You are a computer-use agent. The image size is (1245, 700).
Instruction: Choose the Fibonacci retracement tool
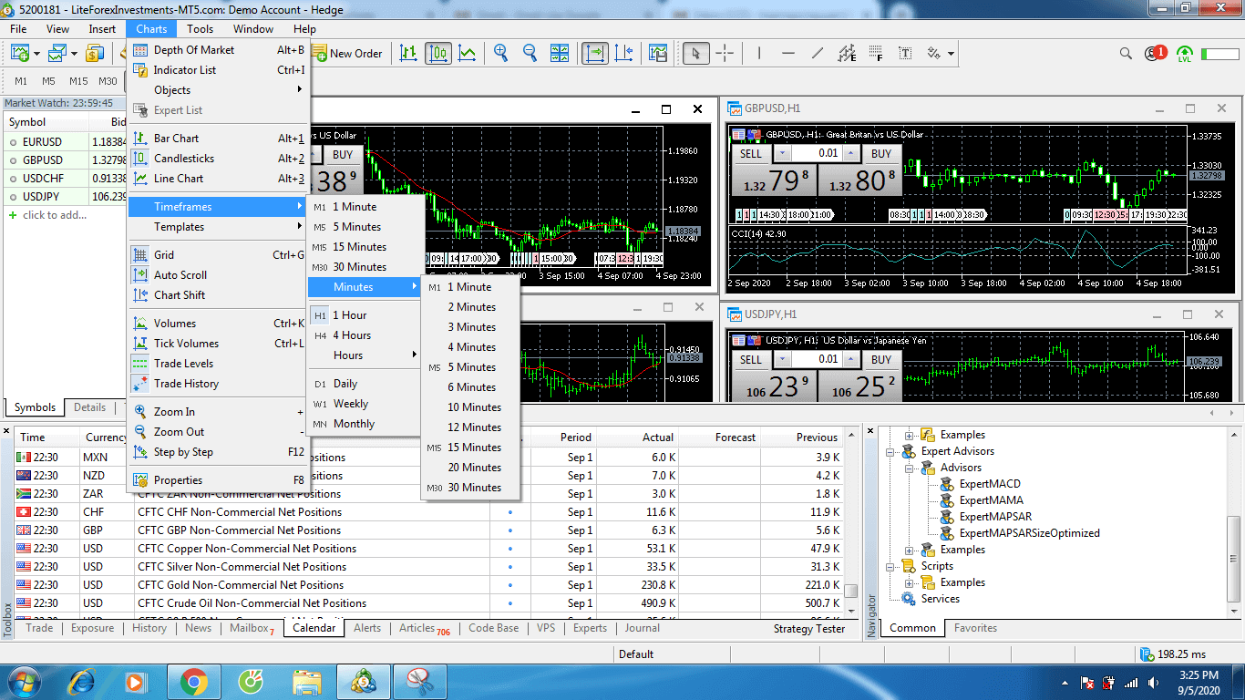876,54
